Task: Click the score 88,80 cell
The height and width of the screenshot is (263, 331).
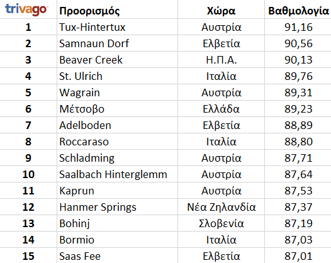Action: [x=298, y=142]
